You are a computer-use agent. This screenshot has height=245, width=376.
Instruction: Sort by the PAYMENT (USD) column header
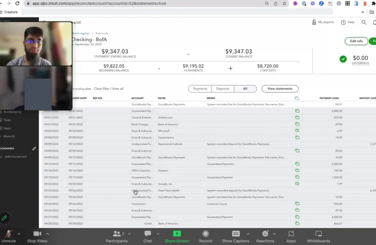329,98
